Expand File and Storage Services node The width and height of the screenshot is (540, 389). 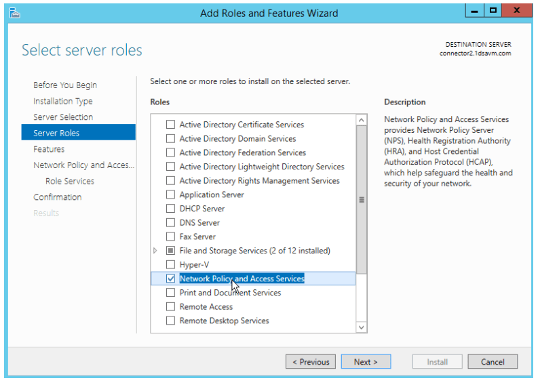pyautogui.click(x=155, y=251)
